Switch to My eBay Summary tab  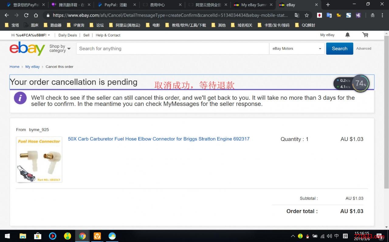point(253,5)
